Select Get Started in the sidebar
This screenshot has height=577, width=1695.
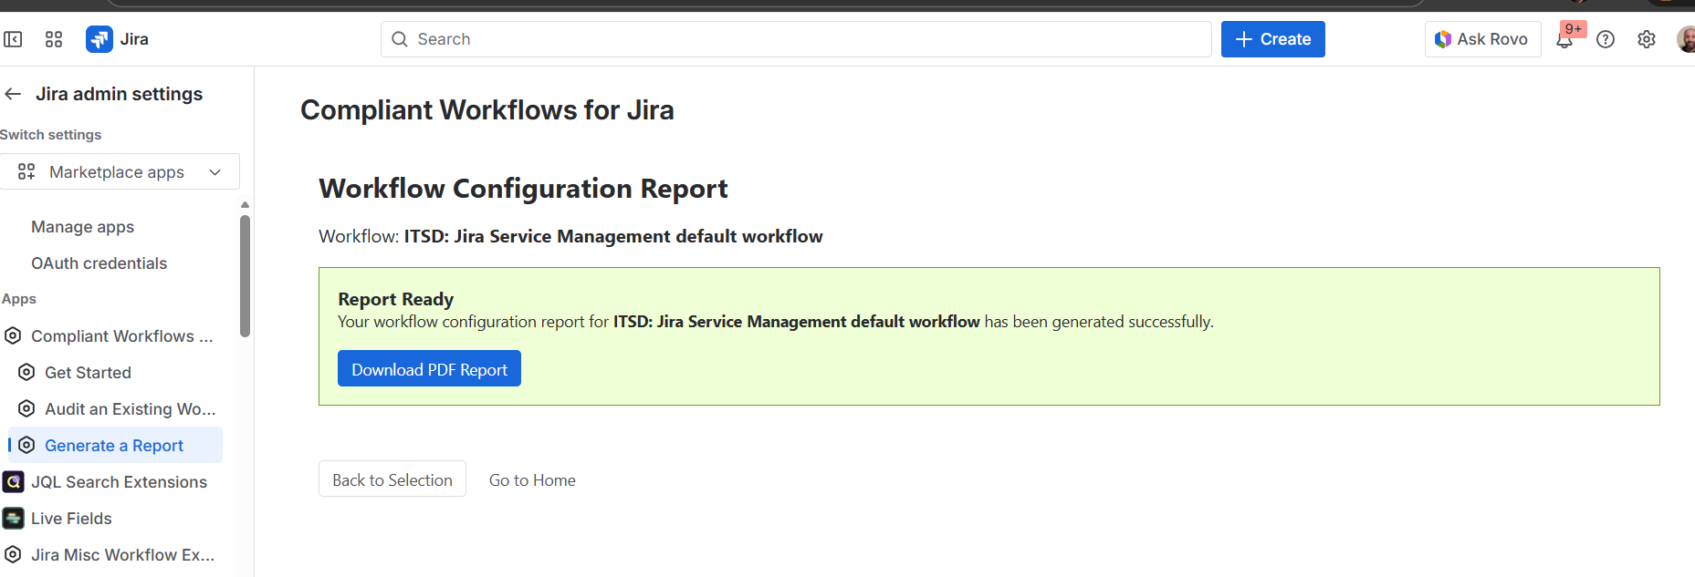pos(88,372)
